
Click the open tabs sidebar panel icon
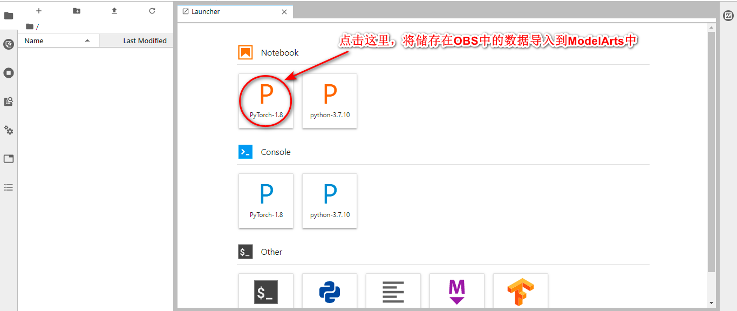[x=9, y=158]
